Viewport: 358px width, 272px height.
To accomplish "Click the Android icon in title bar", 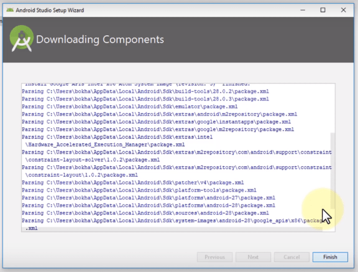I will tap(10, 10).
